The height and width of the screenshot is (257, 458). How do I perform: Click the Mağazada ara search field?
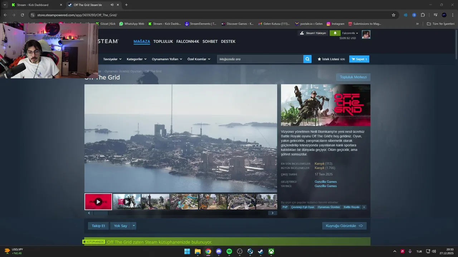pos(260,59)
